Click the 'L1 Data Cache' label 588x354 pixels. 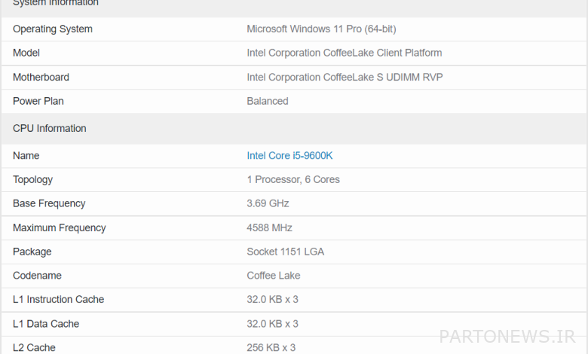[x=46, y=324]
